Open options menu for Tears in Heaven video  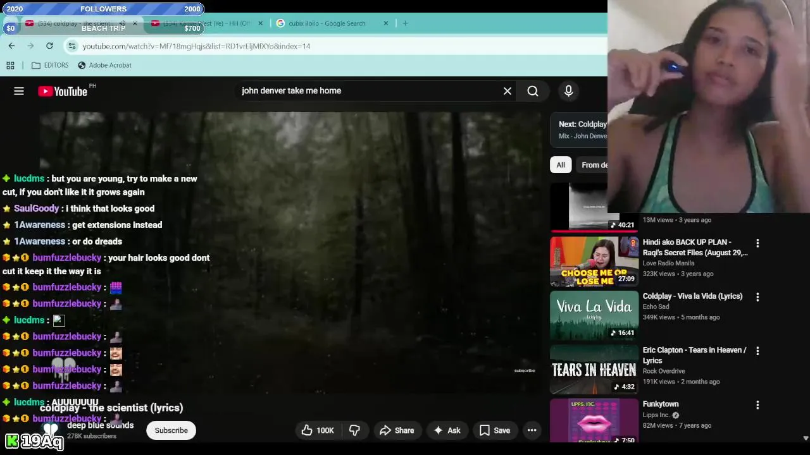pyautogui.click(x=757, y=351)
